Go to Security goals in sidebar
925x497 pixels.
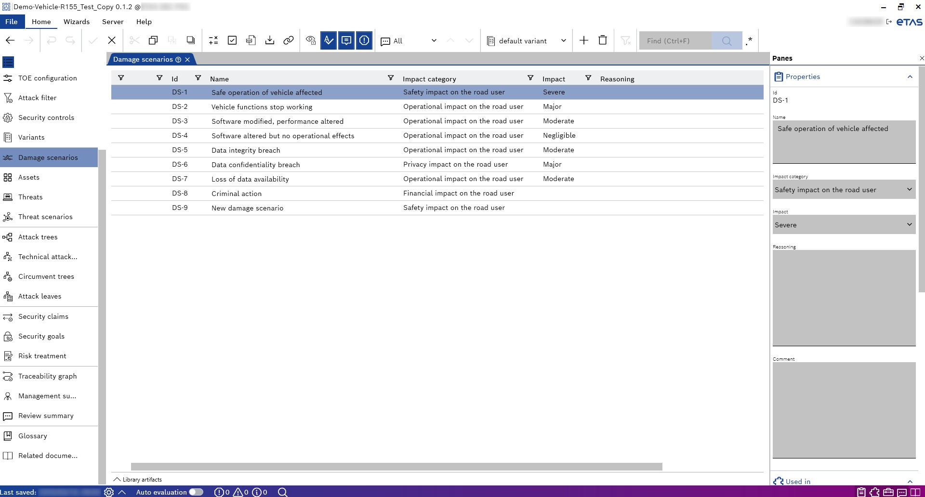41,336
